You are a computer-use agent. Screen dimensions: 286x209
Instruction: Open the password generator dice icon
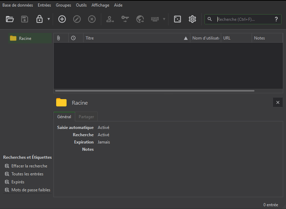pyautogui.click(x=177, y=19)
